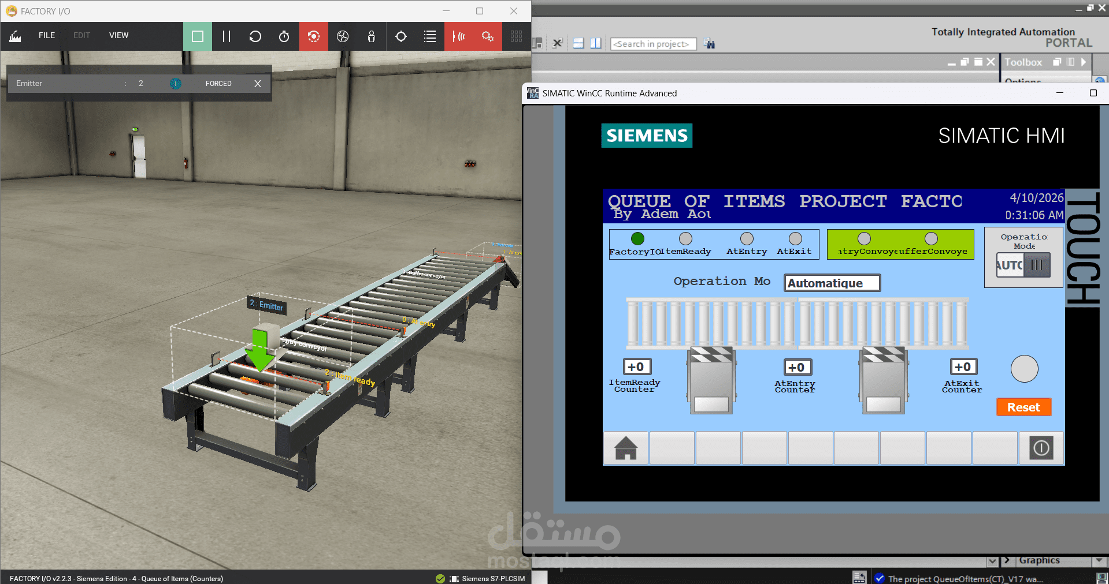This screenshot has width=1109, height=584.
Task: Toggle the Emitter forced value switch
Action: [x=176, y=84]
